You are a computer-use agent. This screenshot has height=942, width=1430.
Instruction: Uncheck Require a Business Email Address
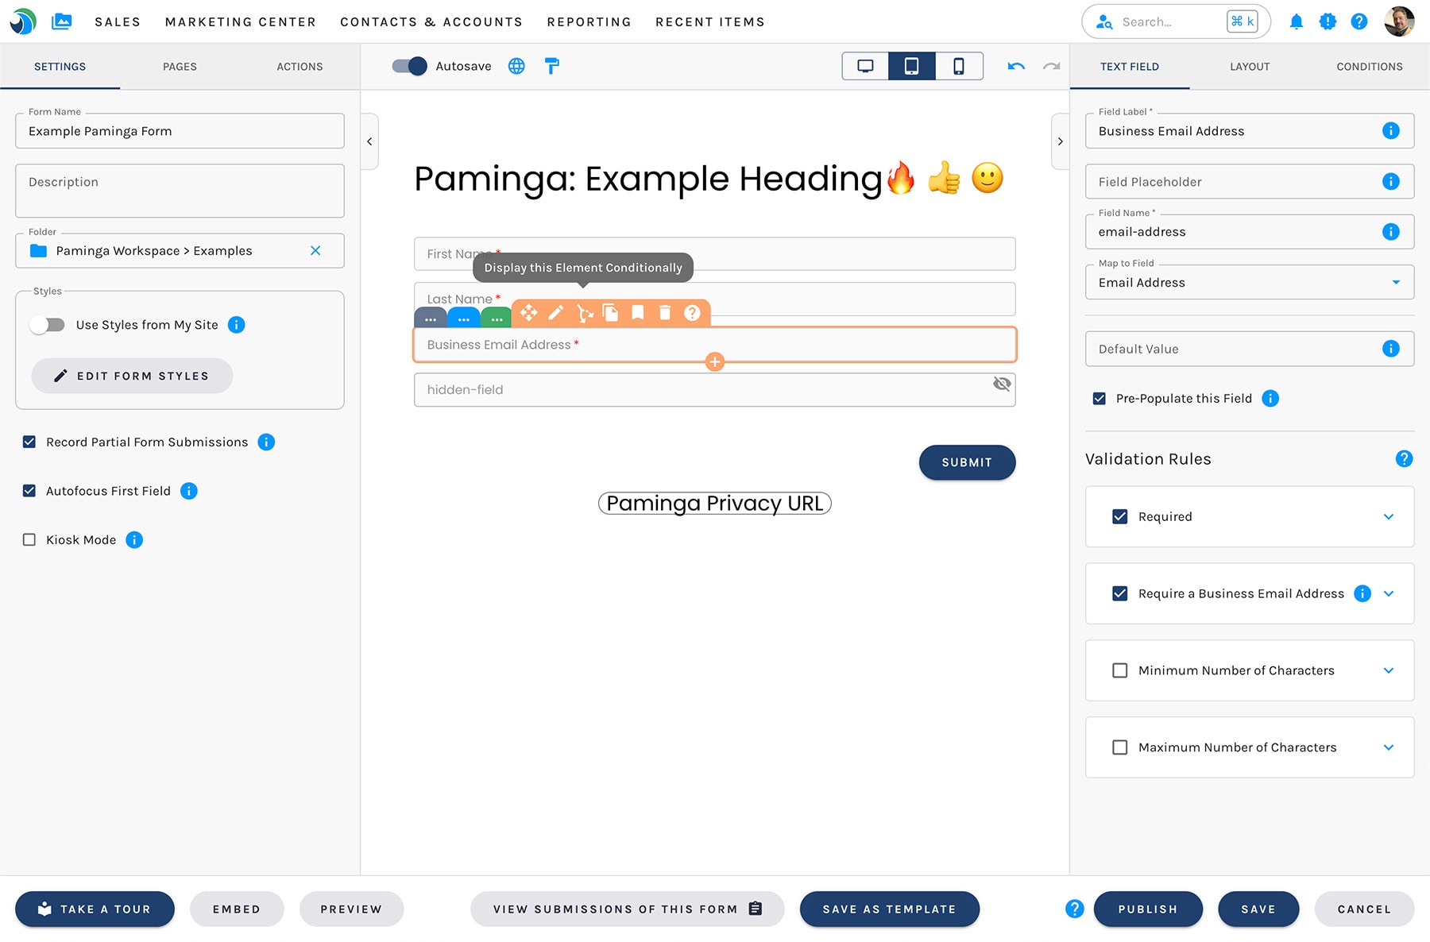[x=1120, y=594]
